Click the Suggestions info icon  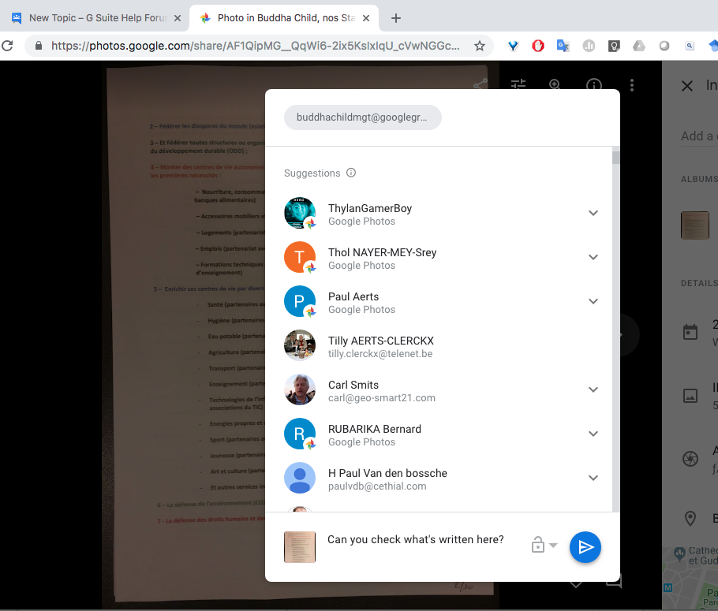351,173
